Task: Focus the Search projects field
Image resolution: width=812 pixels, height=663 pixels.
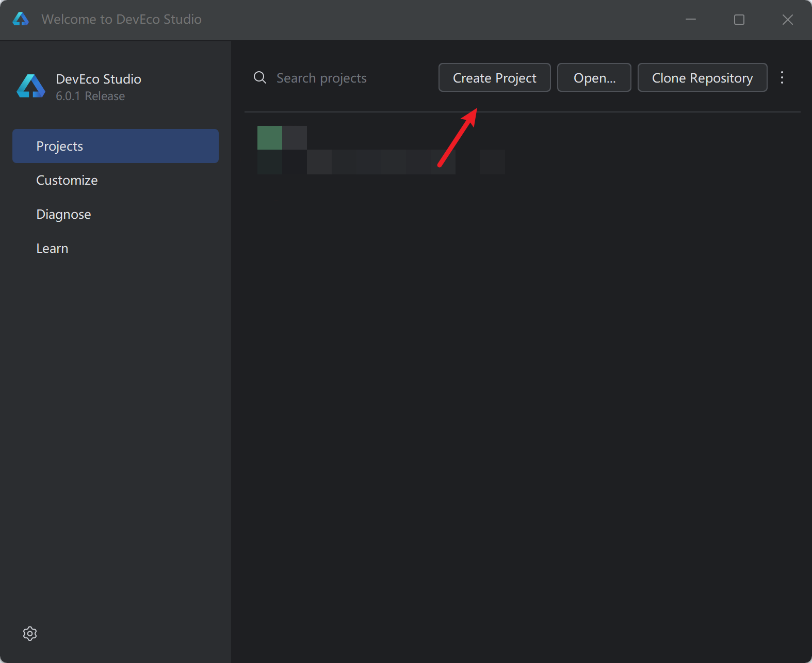Action: pyautogui.click(x=321, y=78)
